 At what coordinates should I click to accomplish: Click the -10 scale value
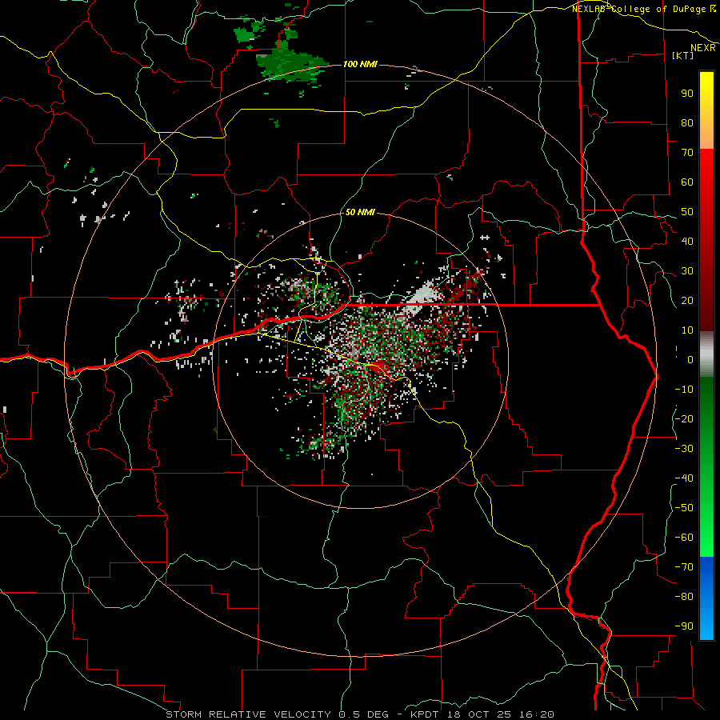[684, 390]
